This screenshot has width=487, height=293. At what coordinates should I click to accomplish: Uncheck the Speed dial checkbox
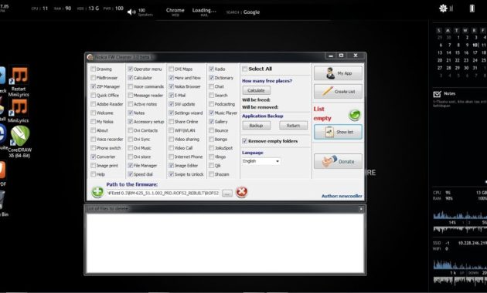131,174
